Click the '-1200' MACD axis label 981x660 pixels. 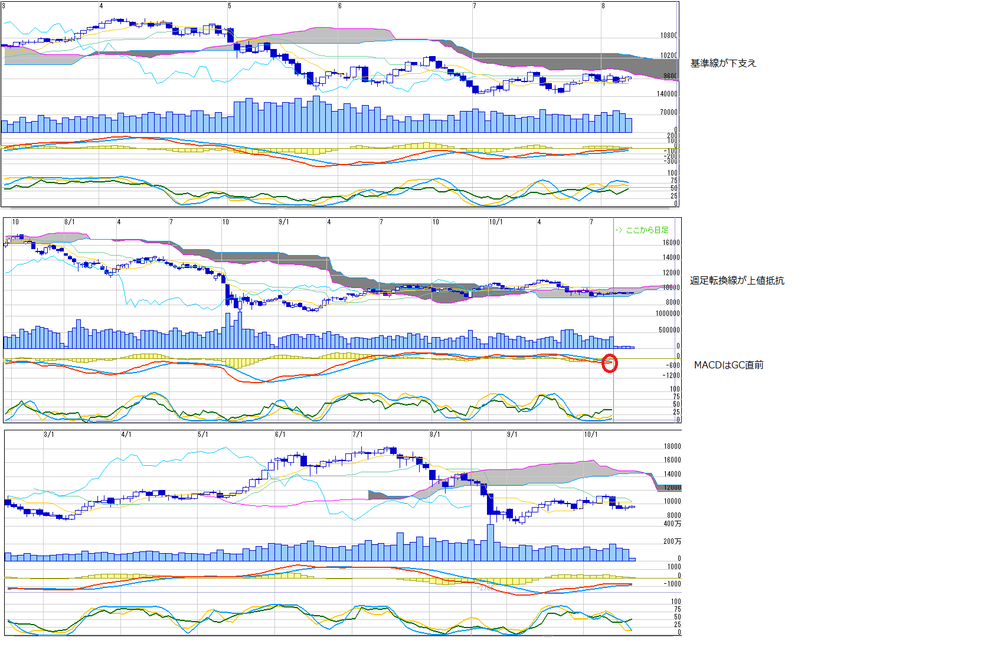click(671, 375)
